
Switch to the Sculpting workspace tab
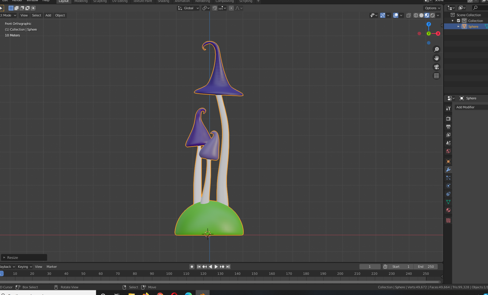point(100,1)
